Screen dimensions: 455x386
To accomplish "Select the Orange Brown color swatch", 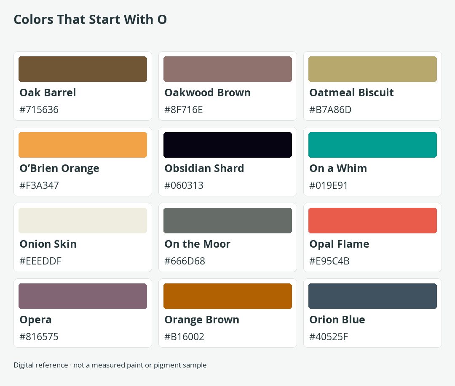I will 227,296.
